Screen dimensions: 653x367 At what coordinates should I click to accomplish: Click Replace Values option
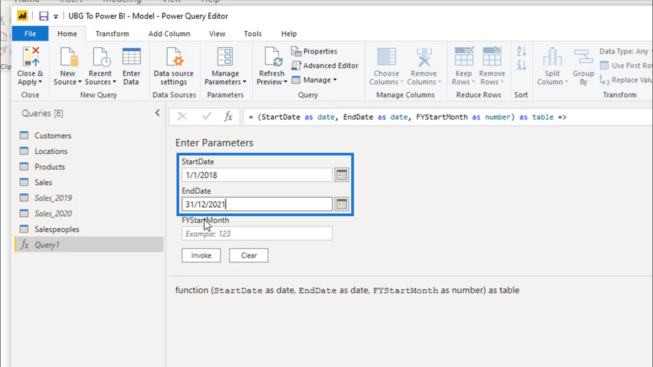click(x=626, y=80)
